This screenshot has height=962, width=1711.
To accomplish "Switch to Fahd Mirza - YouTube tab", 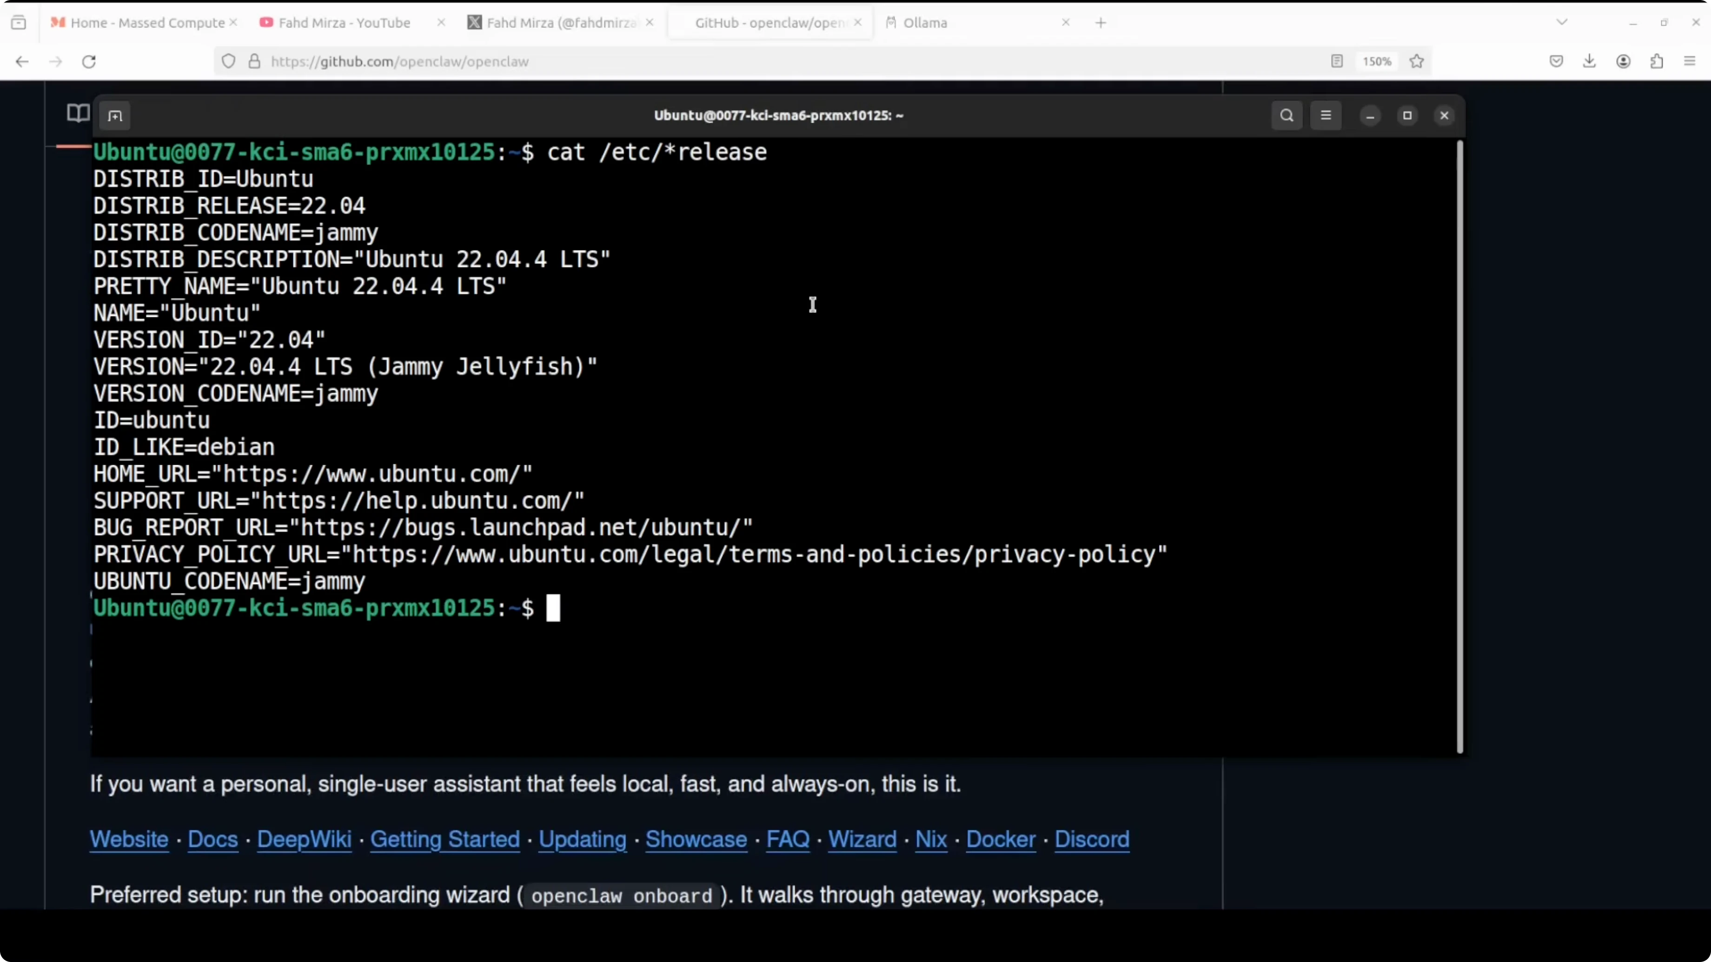I will 344,23.
